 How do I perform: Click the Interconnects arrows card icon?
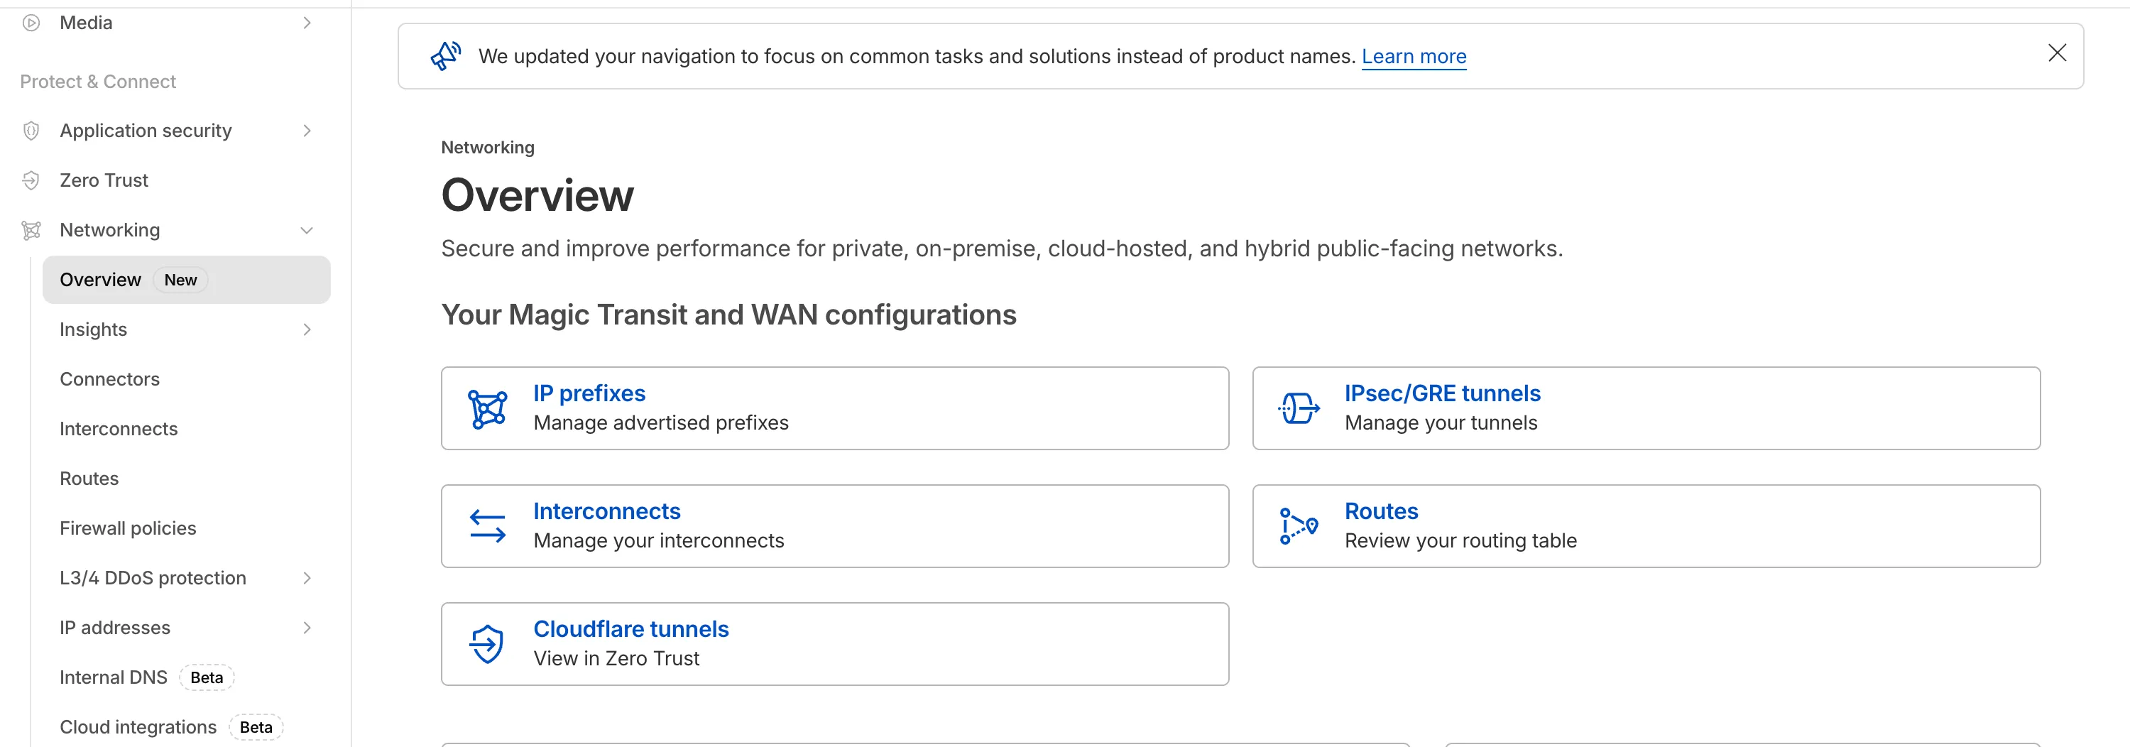coord(487,526)
